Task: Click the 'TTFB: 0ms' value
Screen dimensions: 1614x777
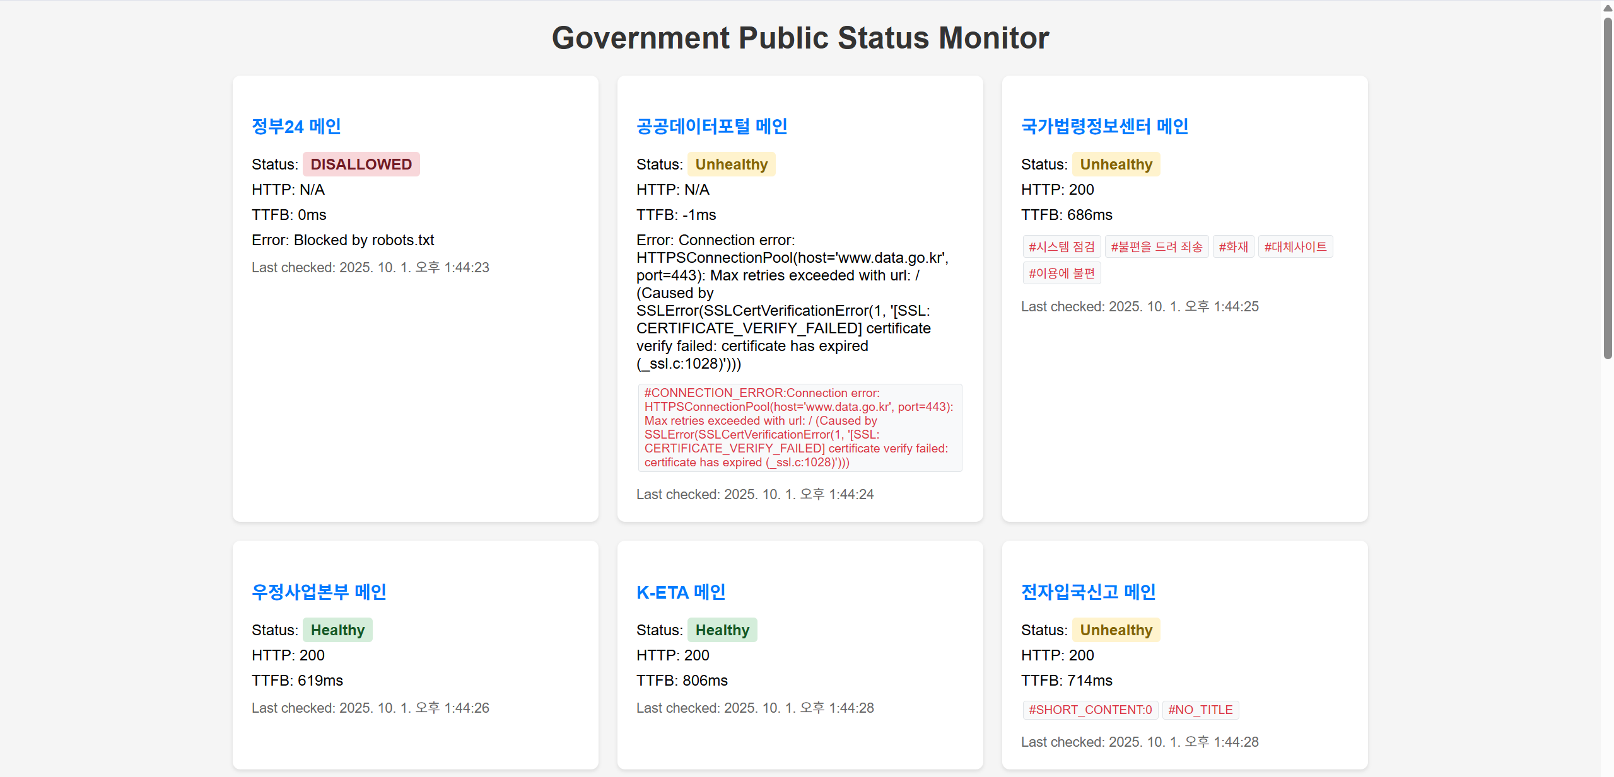Action: coord(289,215)
